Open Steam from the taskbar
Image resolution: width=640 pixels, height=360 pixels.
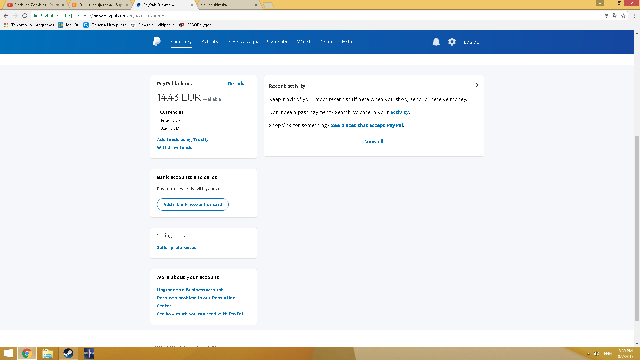tap(68, 353)
